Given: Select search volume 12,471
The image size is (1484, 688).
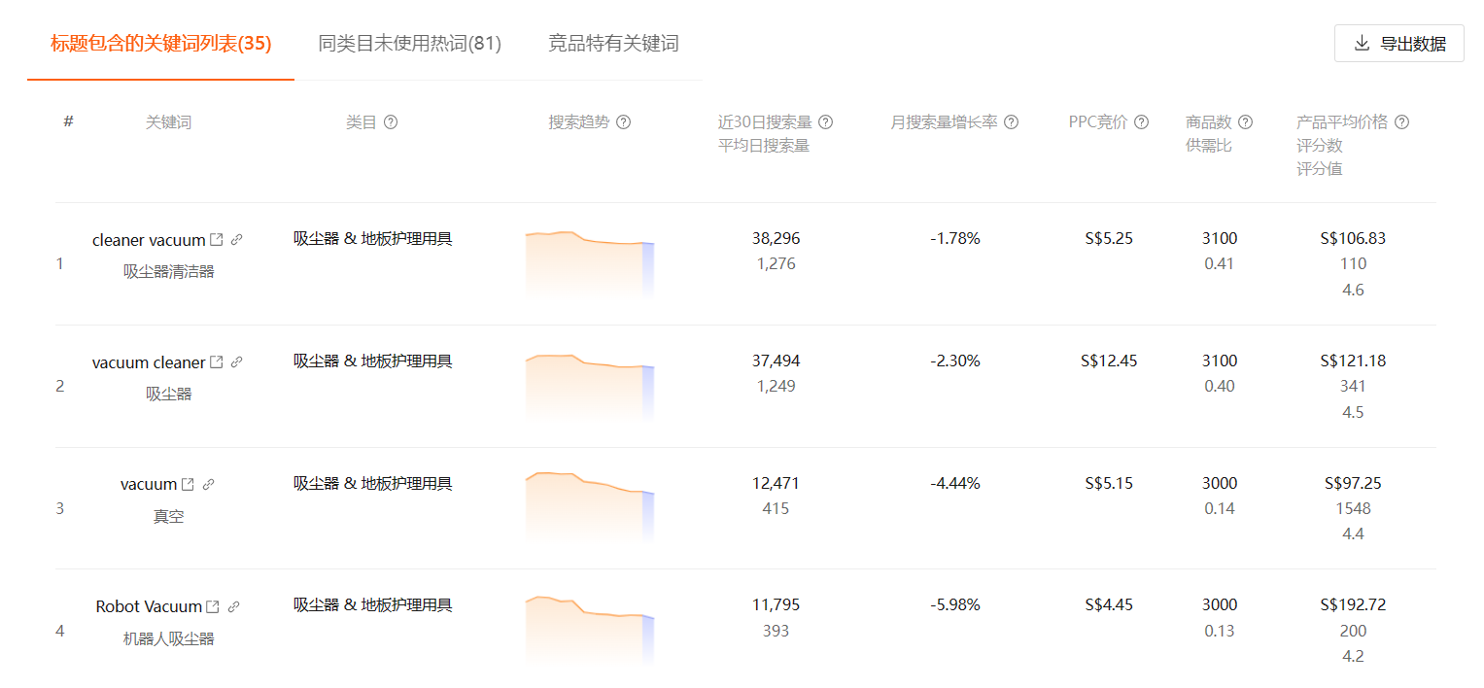Looking at the screenshot, I should pos(776,484).
